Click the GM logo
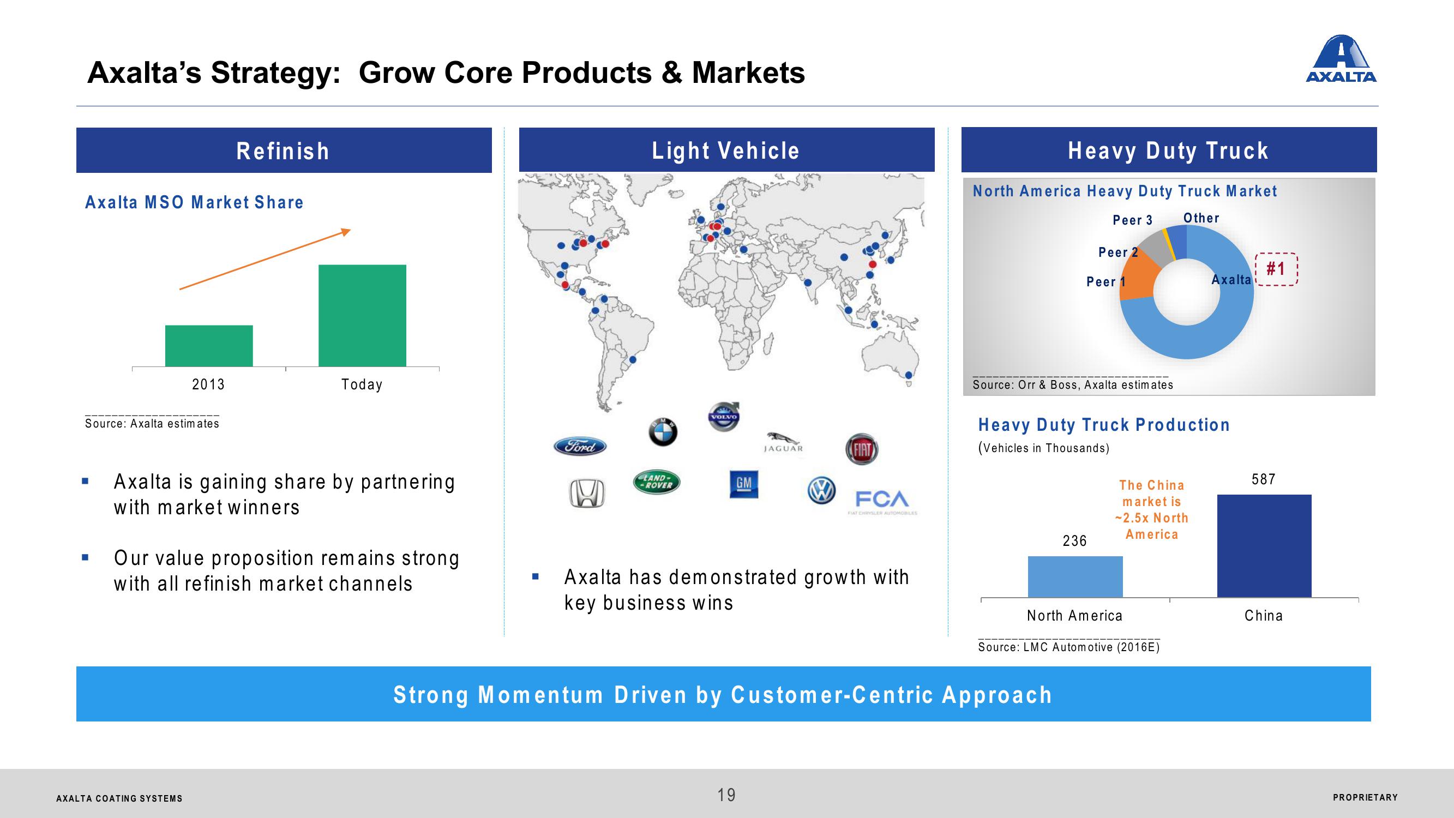Screen dimensions: 1454x818 coord(744,484)
